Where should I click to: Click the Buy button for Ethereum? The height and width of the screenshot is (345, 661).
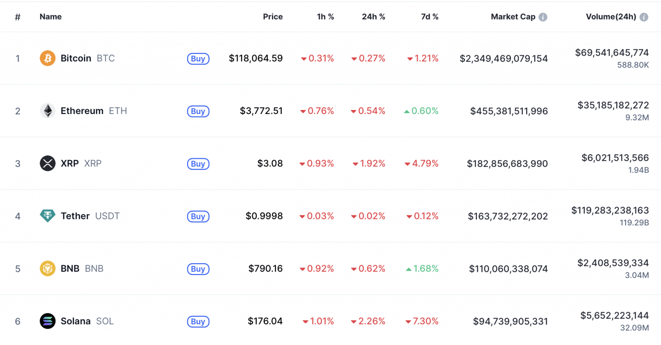pyautogui.click(x=198, y=111)
